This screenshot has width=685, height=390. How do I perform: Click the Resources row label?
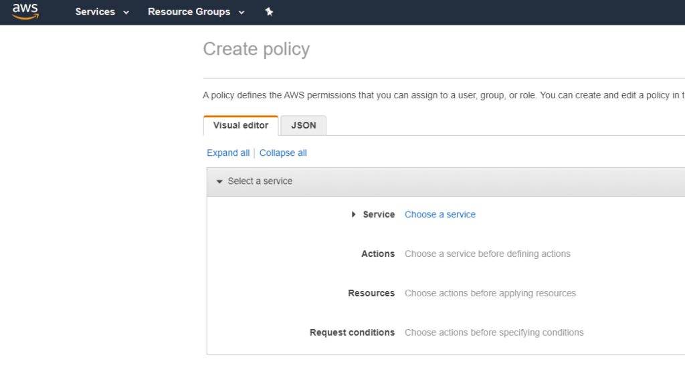click(371, 293)
